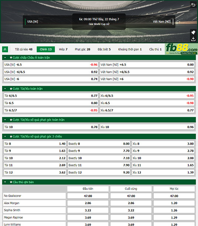This screenshot has width=198, height=226.
Task: Collapse the phạt góc 3 chiều section arrow
Action: click(x=5, y=136)
